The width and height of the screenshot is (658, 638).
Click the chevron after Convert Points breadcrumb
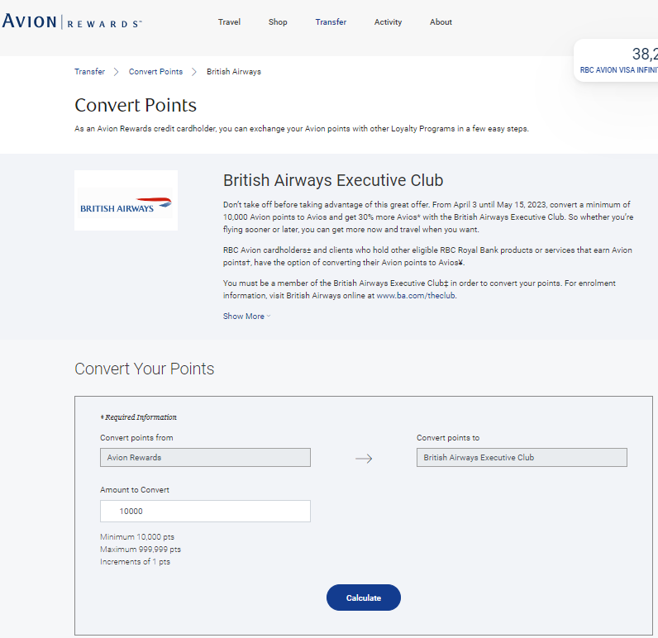tap(194, 72)
